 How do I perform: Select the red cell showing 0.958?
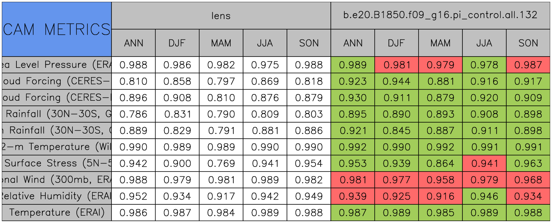(x=440, y=180)
